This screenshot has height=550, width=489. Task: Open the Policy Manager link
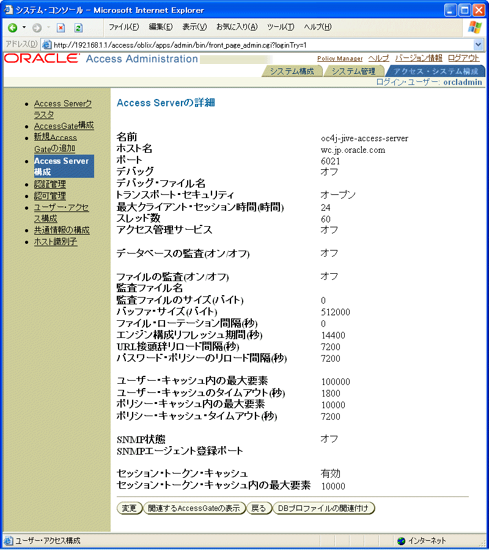click(340, 59)
